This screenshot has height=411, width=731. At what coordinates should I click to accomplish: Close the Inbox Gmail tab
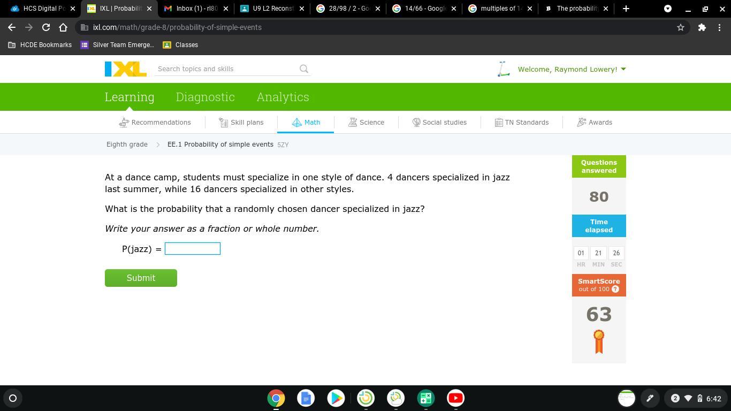click(x=225, y=9)
